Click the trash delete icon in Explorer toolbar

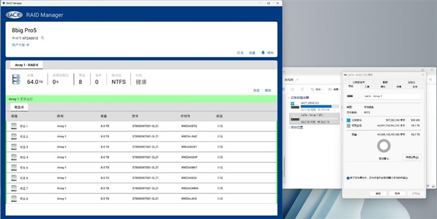pos(302,89)
